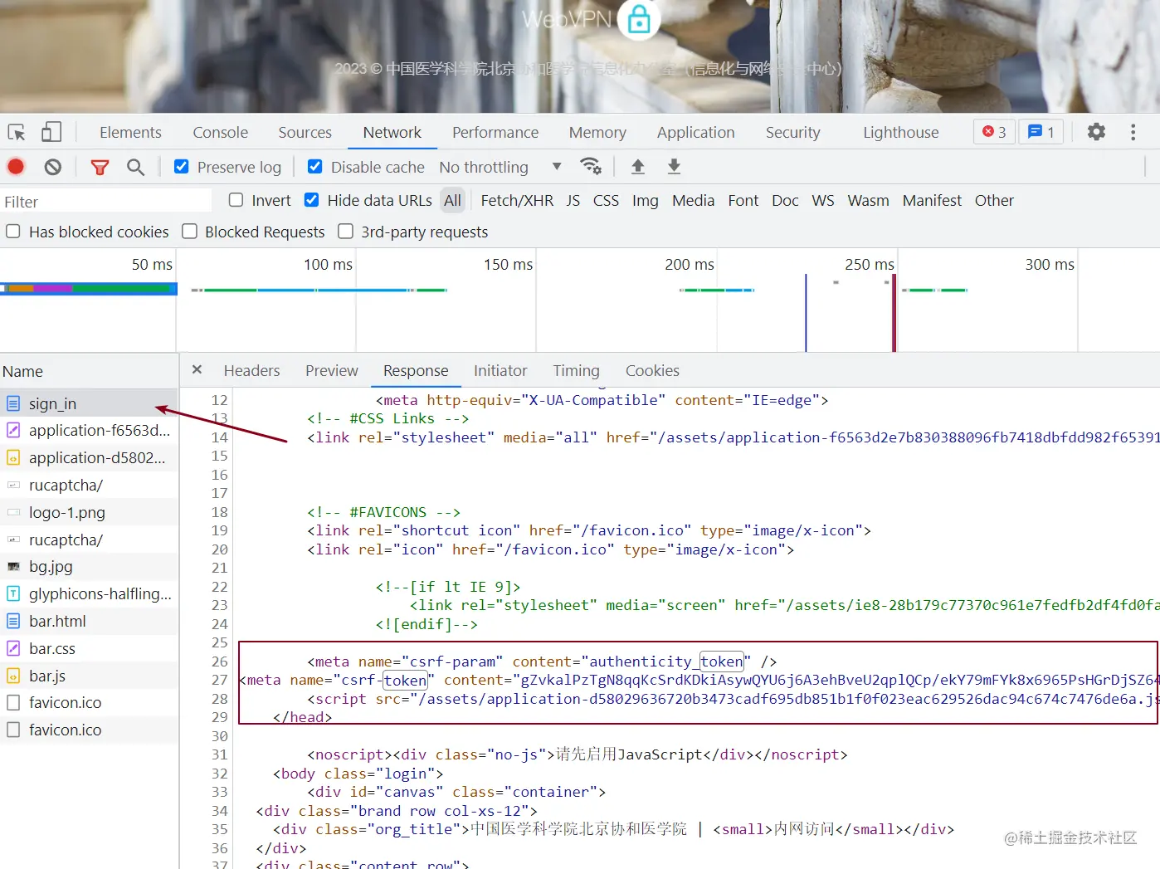1160x869 pixels.
Task: Clear the network log
Action: pyautogui.click(x=53, y=167)
